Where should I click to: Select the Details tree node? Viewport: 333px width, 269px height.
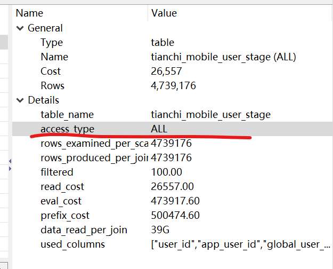pos(44,100)
